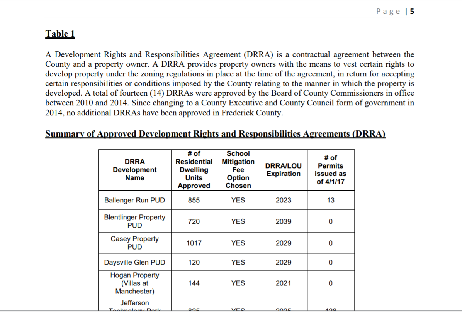Click the 2021 expiration year cell
Screen dimensions: 462x312
coord(283,283)
